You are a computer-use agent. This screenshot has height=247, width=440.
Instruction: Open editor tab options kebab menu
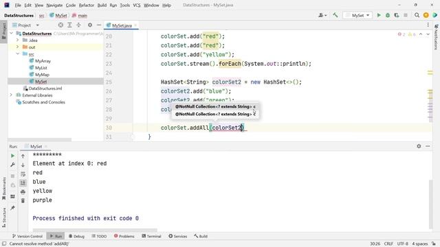[428, 25]
